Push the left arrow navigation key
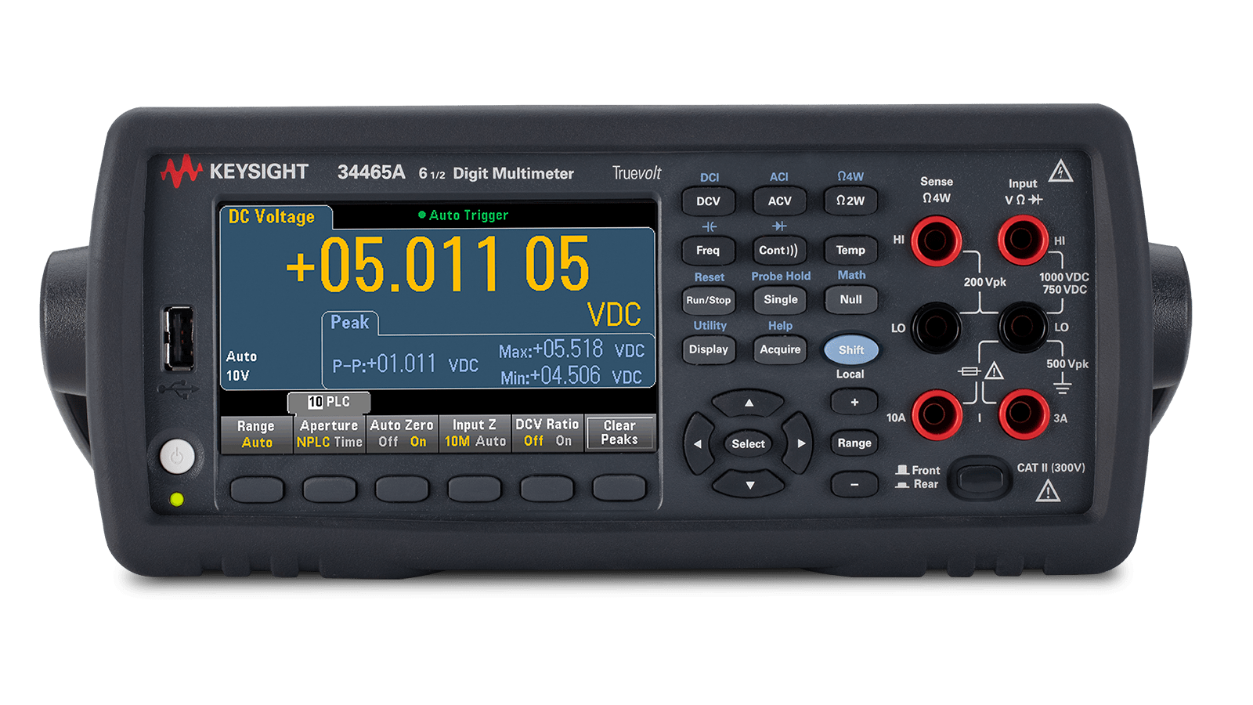 [698, 443]
